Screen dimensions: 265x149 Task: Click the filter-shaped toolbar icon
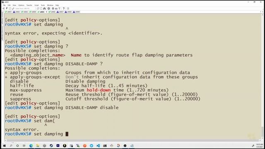coord(59,8)
